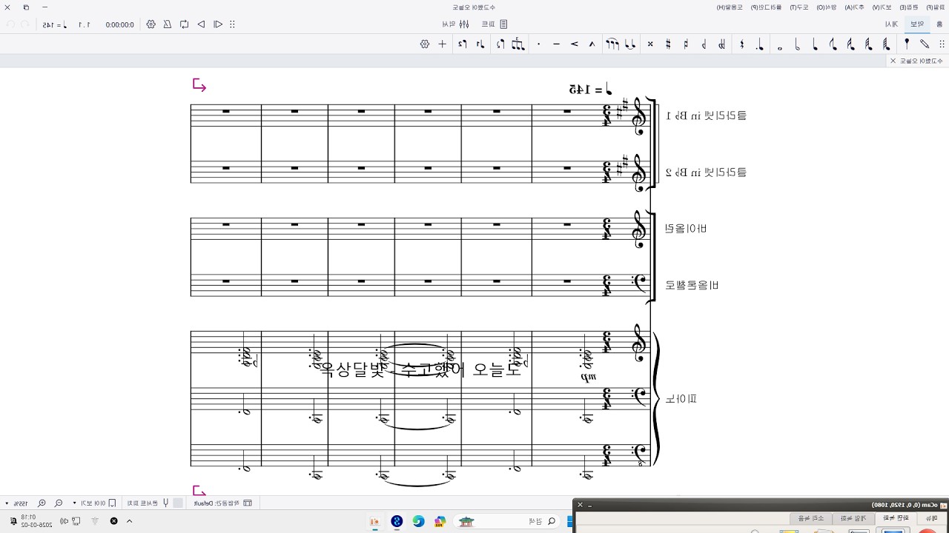The width and height of the screenshot is (949, 533).
Task: Select the 32nd note duration
Action: click(869, 44)
